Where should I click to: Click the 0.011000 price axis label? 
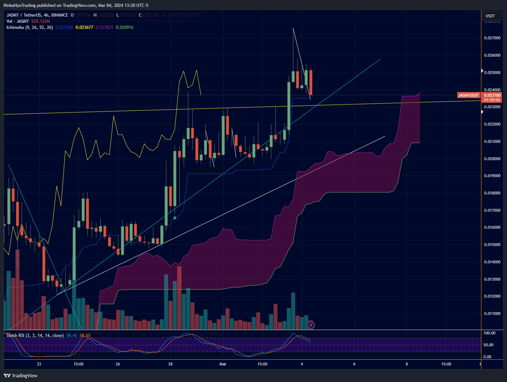click(492, 313)
